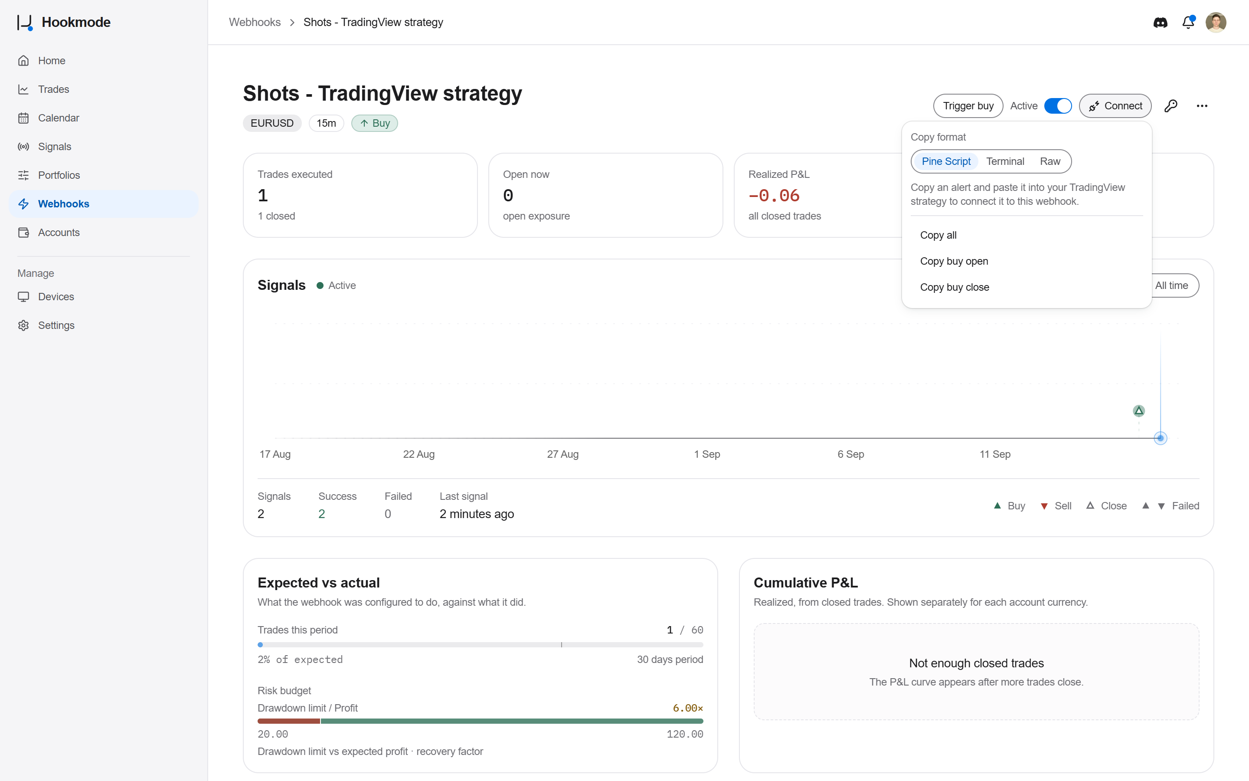Click the outlined Close legend triangle
1249x781 pixels.
[x=1090, y=505]
